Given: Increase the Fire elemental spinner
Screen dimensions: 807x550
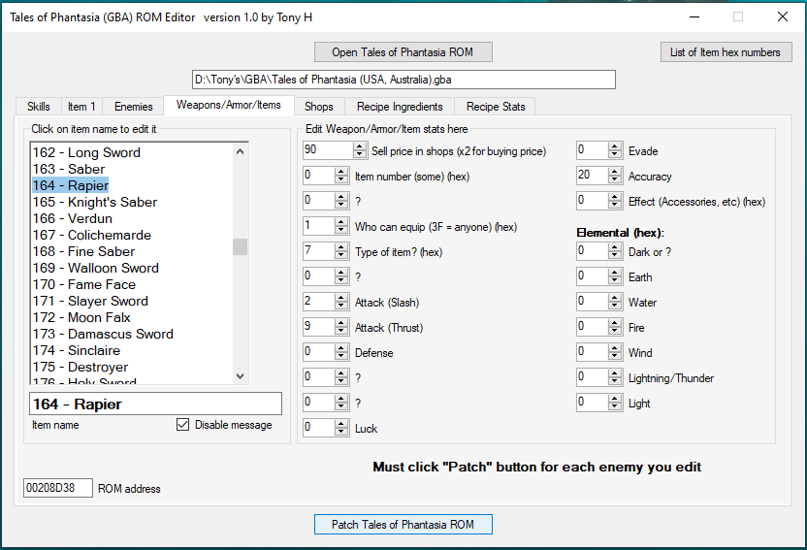Looking at the screenshot, I should click(x=614, y=323).
